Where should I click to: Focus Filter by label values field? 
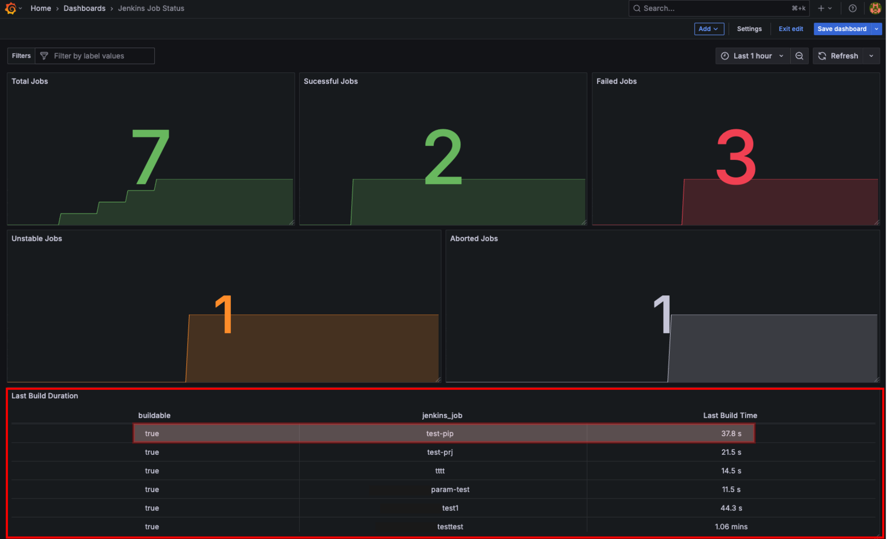95,55
